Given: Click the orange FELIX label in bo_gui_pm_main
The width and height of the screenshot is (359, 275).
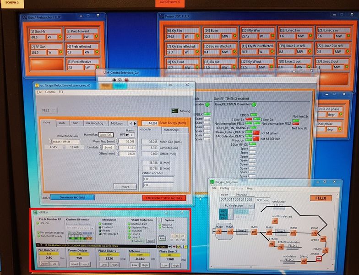Looking at the screenshot, I should [x=321, y=198].
